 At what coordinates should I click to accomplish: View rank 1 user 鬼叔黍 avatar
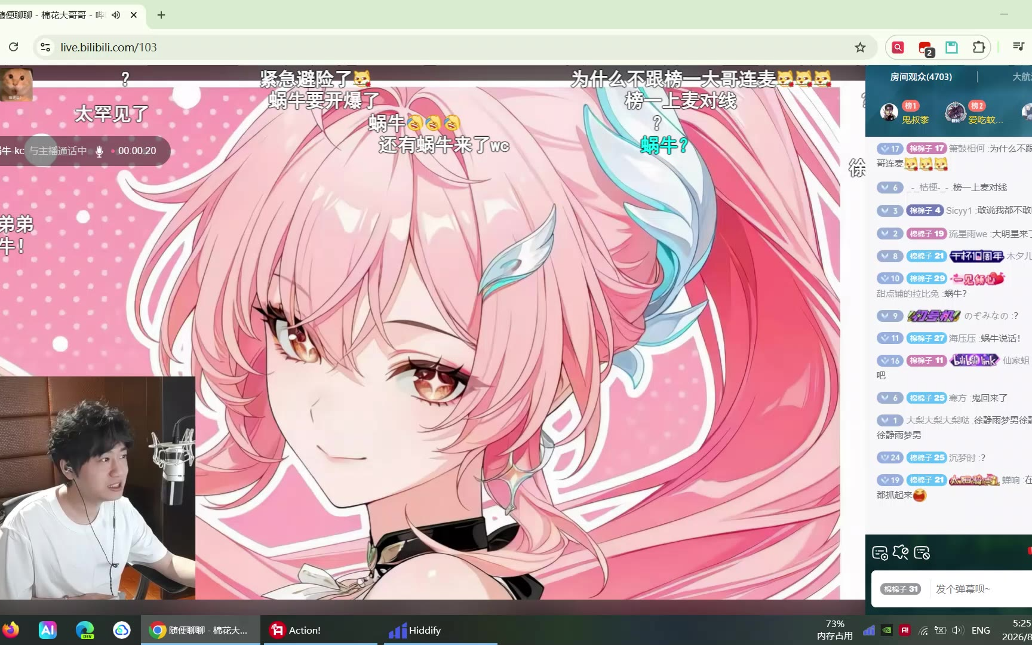[889, 112]
